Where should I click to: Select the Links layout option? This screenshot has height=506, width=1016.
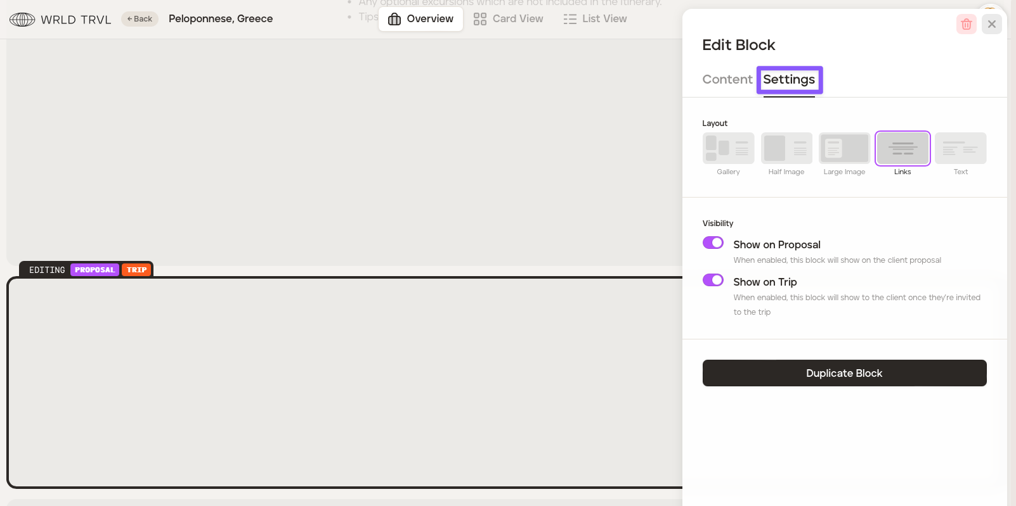click(x=902, y=149)
